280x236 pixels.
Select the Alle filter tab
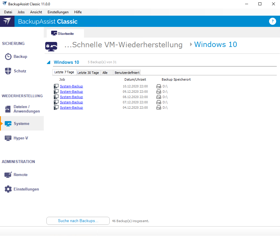pyautogui.click(x=105, y=73)
